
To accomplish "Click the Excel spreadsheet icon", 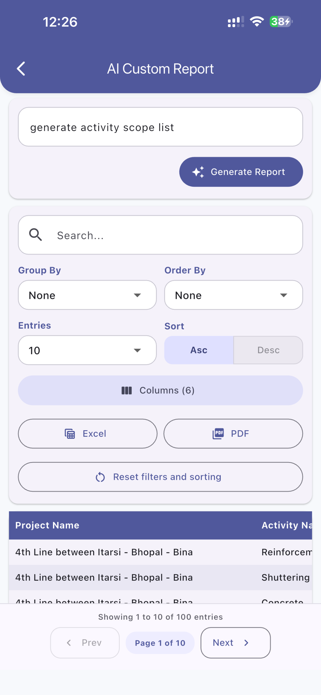I will 70,434.
